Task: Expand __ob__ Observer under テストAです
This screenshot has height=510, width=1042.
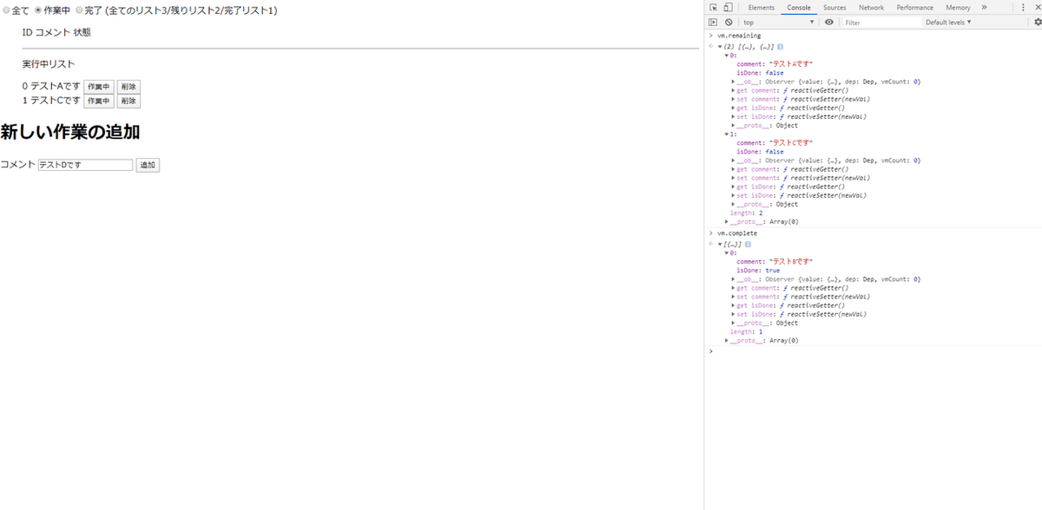Action: 734,82
